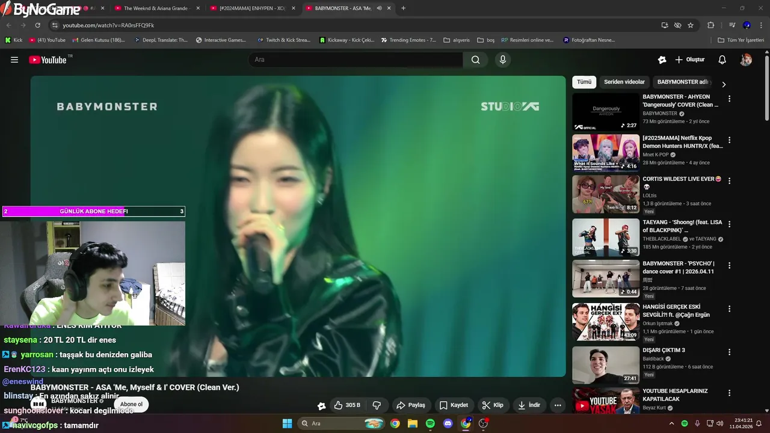Screen dimensions: 770x433
Task: Open the Twitch & Kick Stream bookmark
Action: 284,40
